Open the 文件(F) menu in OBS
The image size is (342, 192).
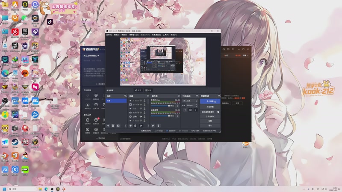point(109,35)
